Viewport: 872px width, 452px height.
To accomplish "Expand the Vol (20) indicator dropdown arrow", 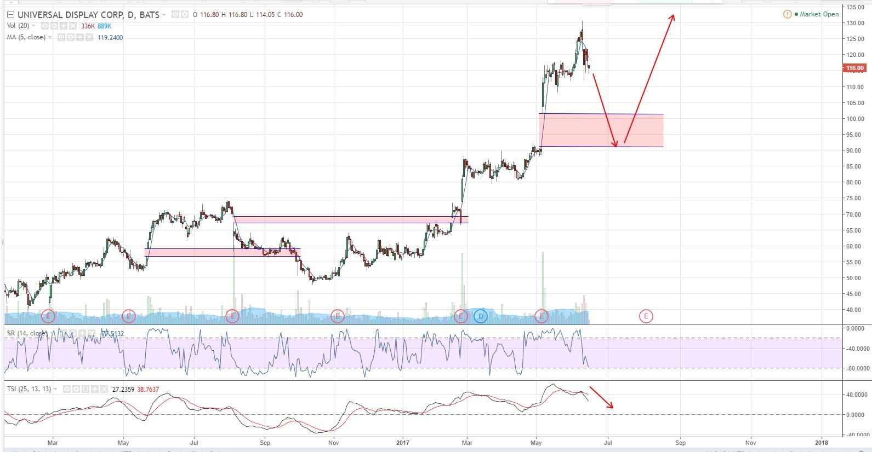I will pos(34,26).
